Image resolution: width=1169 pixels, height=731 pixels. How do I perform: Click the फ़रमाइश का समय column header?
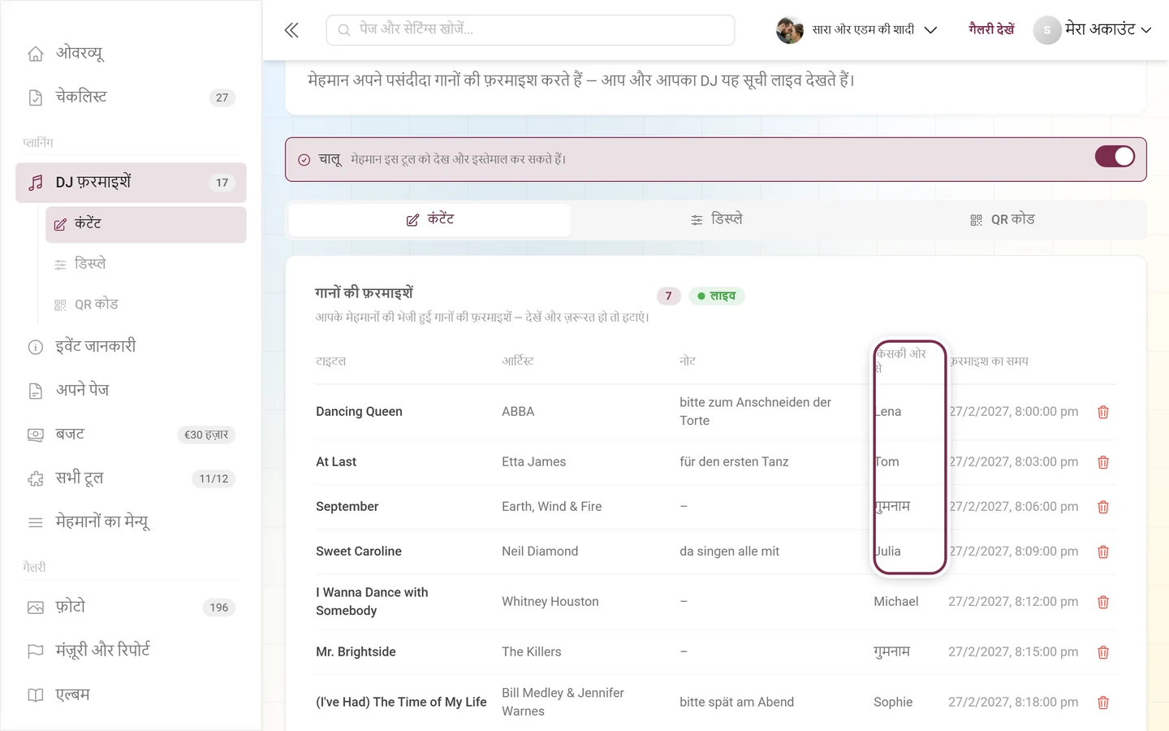click(x=989, y=361)
